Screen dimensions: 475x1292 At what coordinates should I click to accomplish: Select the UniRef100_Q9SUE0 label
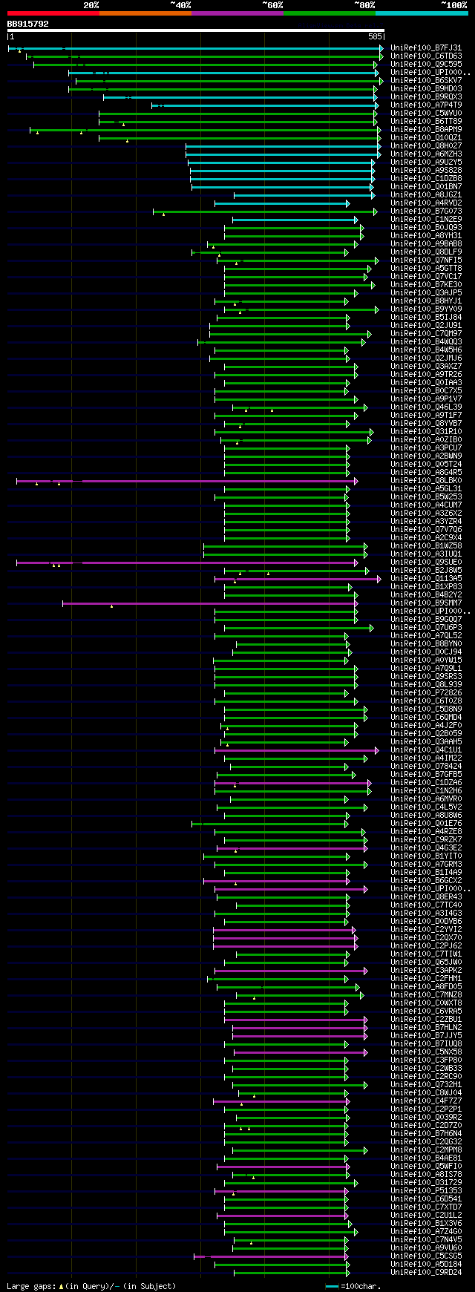tap(426, 563)
